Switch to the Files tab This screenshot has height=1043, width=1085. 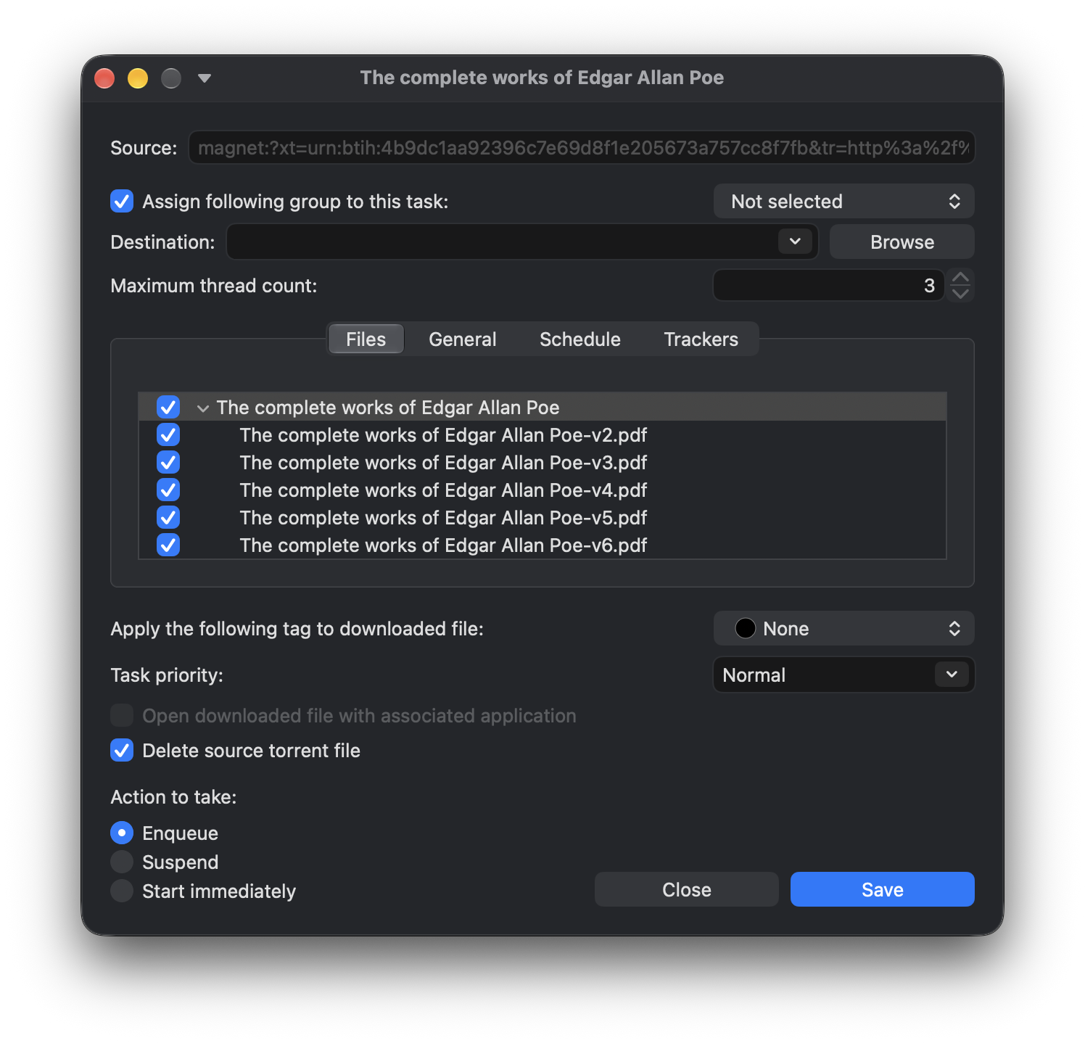[x=366, y=339]
